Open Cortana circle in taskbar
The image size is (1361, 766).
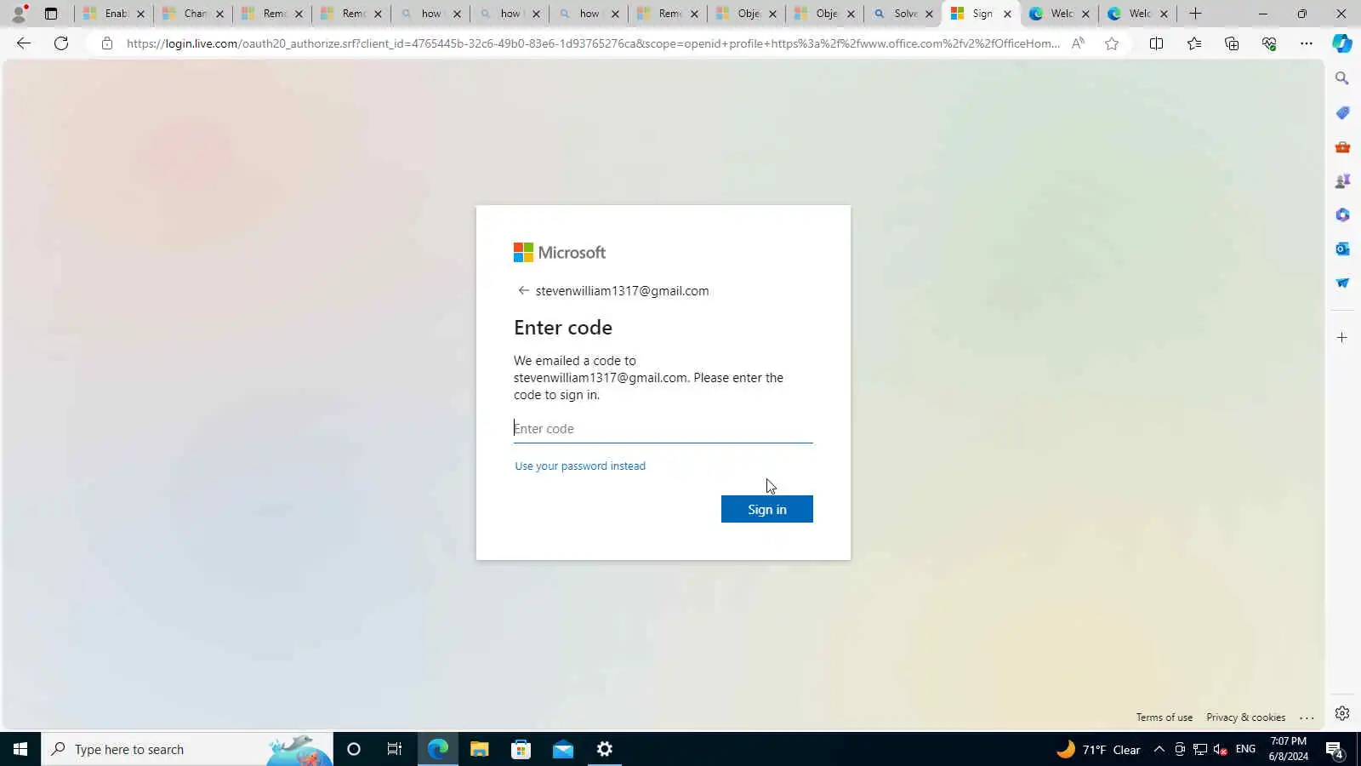pos(354,749)
